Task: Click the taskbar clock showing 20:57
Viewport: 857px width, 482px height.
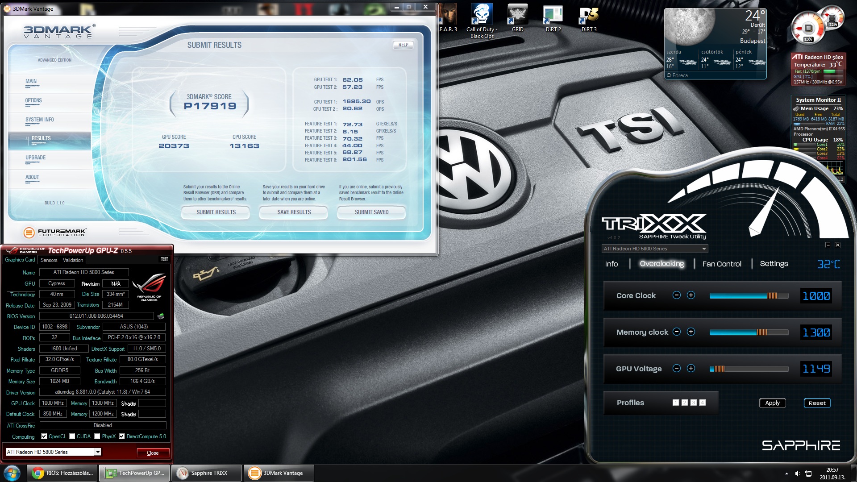Action: click(832, 474)
